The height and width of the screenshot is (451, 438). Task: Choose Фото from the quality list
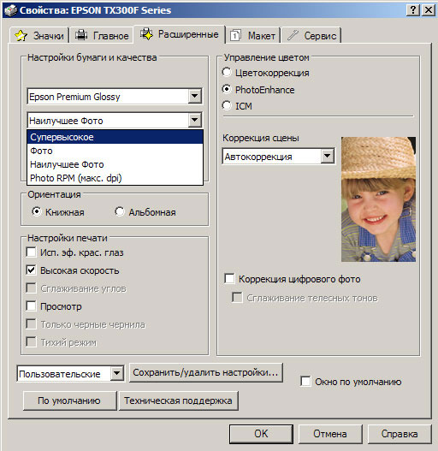[x=115, y=151]
